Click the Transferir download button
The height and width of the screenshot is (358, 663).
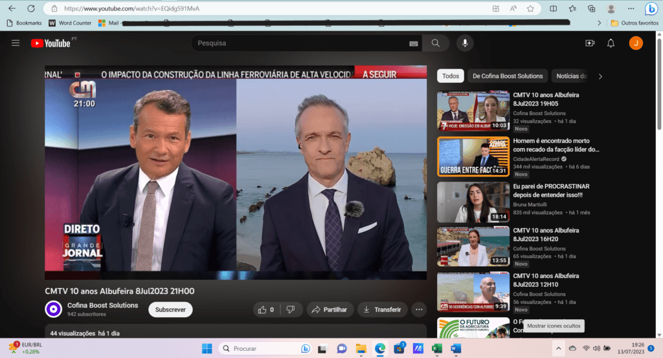[382, 310]
